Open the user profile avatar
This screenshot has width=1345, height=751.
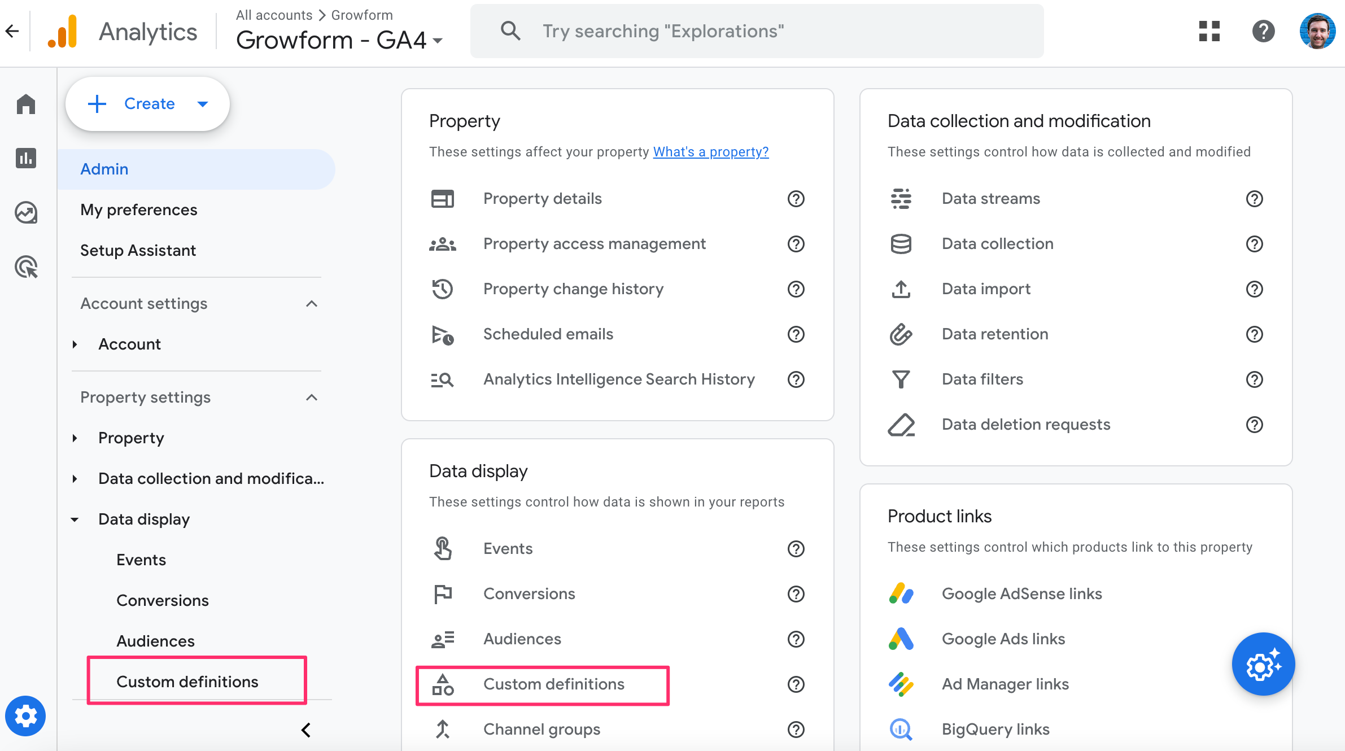(1317, 31)
